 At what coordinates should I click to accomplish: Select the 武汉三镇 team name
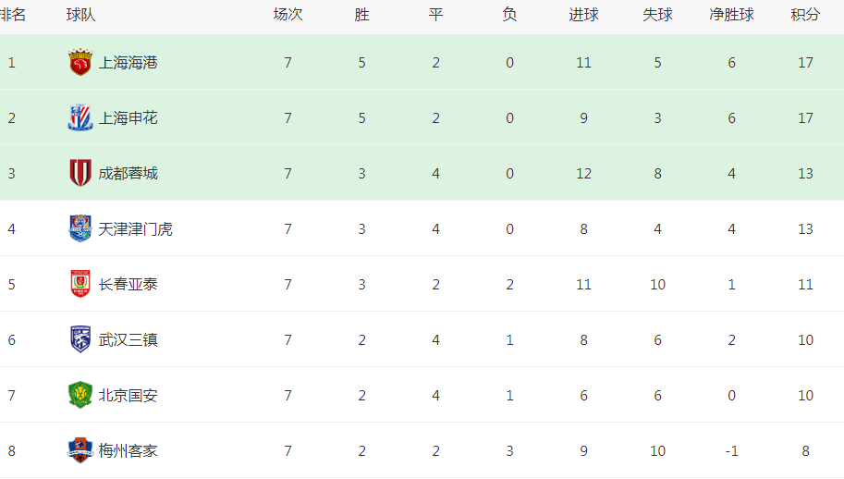[128, 339]
